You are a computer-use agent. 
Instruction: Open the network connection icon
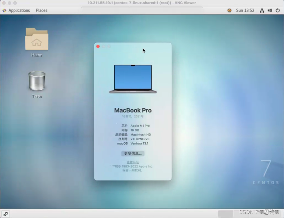pos(262,11)
